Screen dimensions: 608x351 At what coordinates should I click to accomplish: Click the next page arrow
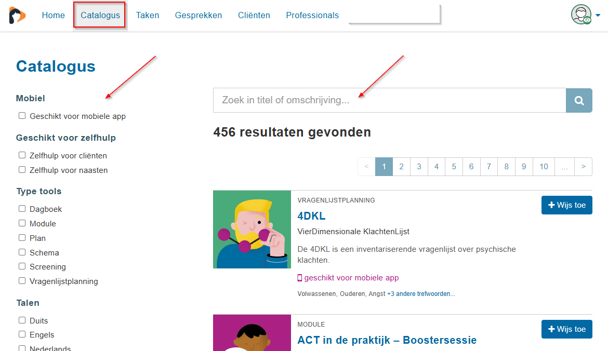coord(583,167)
